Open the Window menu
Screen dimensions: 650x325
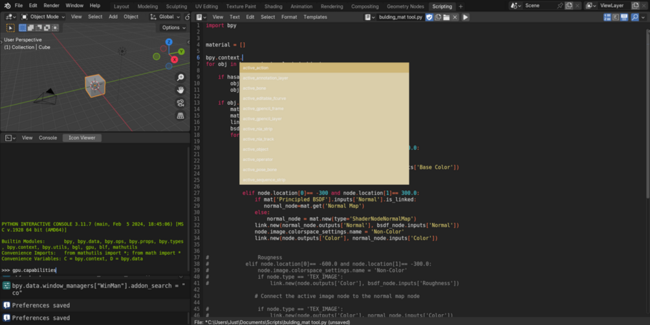(74, 6)
